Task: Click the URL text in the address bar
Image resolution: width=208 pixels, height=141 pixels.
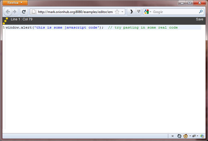Action: coord(75,12)
